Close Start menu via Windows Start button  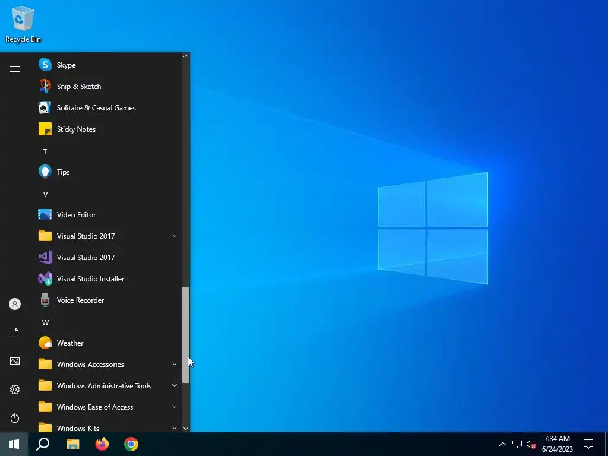tap(14, 444)
